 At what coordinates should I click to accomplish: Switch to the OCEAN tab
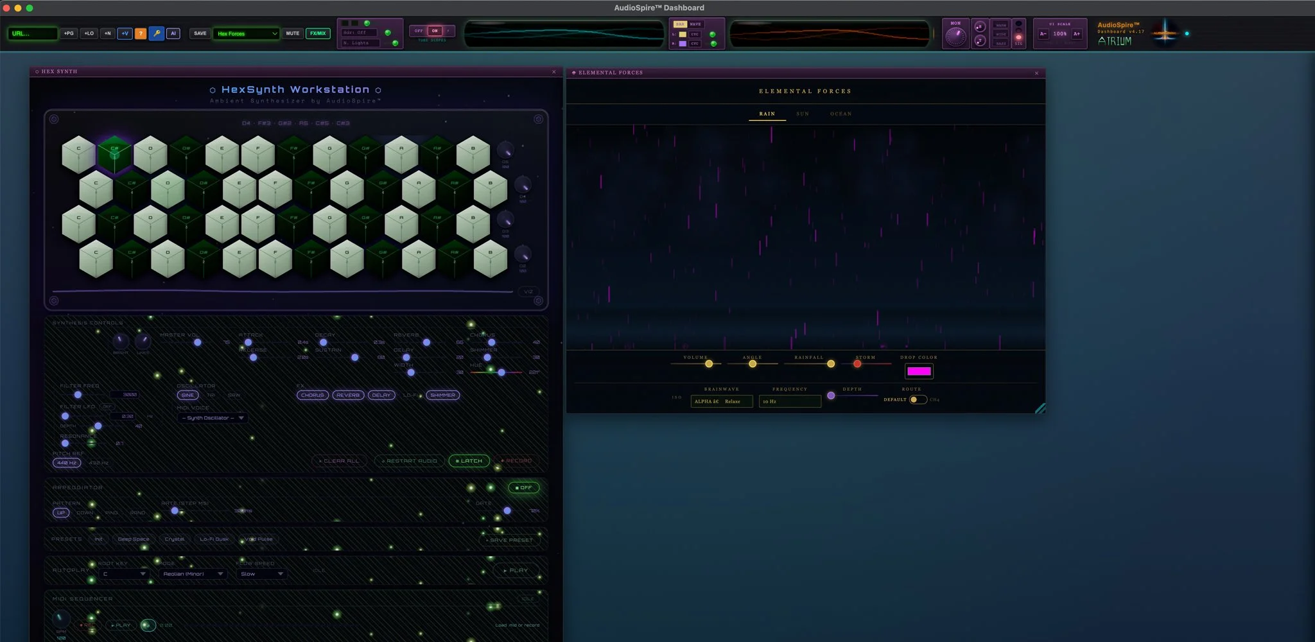[840, 114]
